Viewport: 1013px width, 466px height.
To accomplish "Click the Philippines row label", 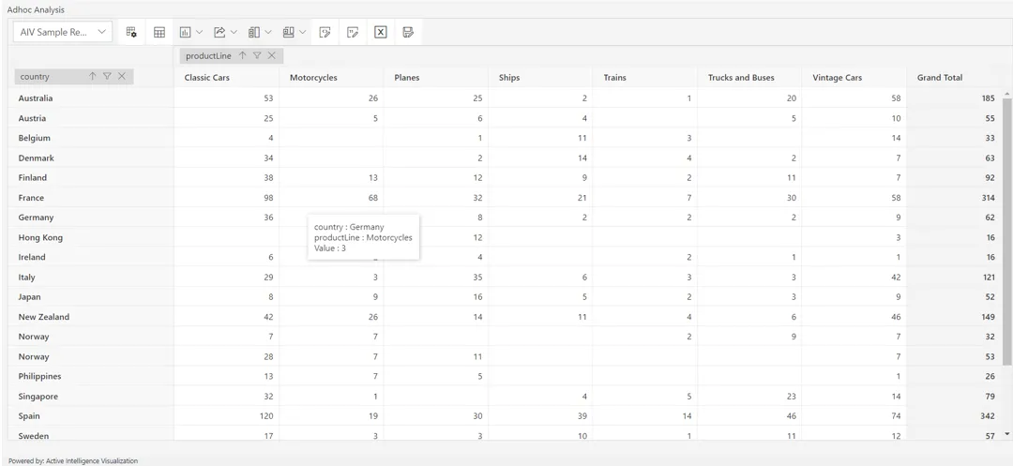I will (39, 376).
